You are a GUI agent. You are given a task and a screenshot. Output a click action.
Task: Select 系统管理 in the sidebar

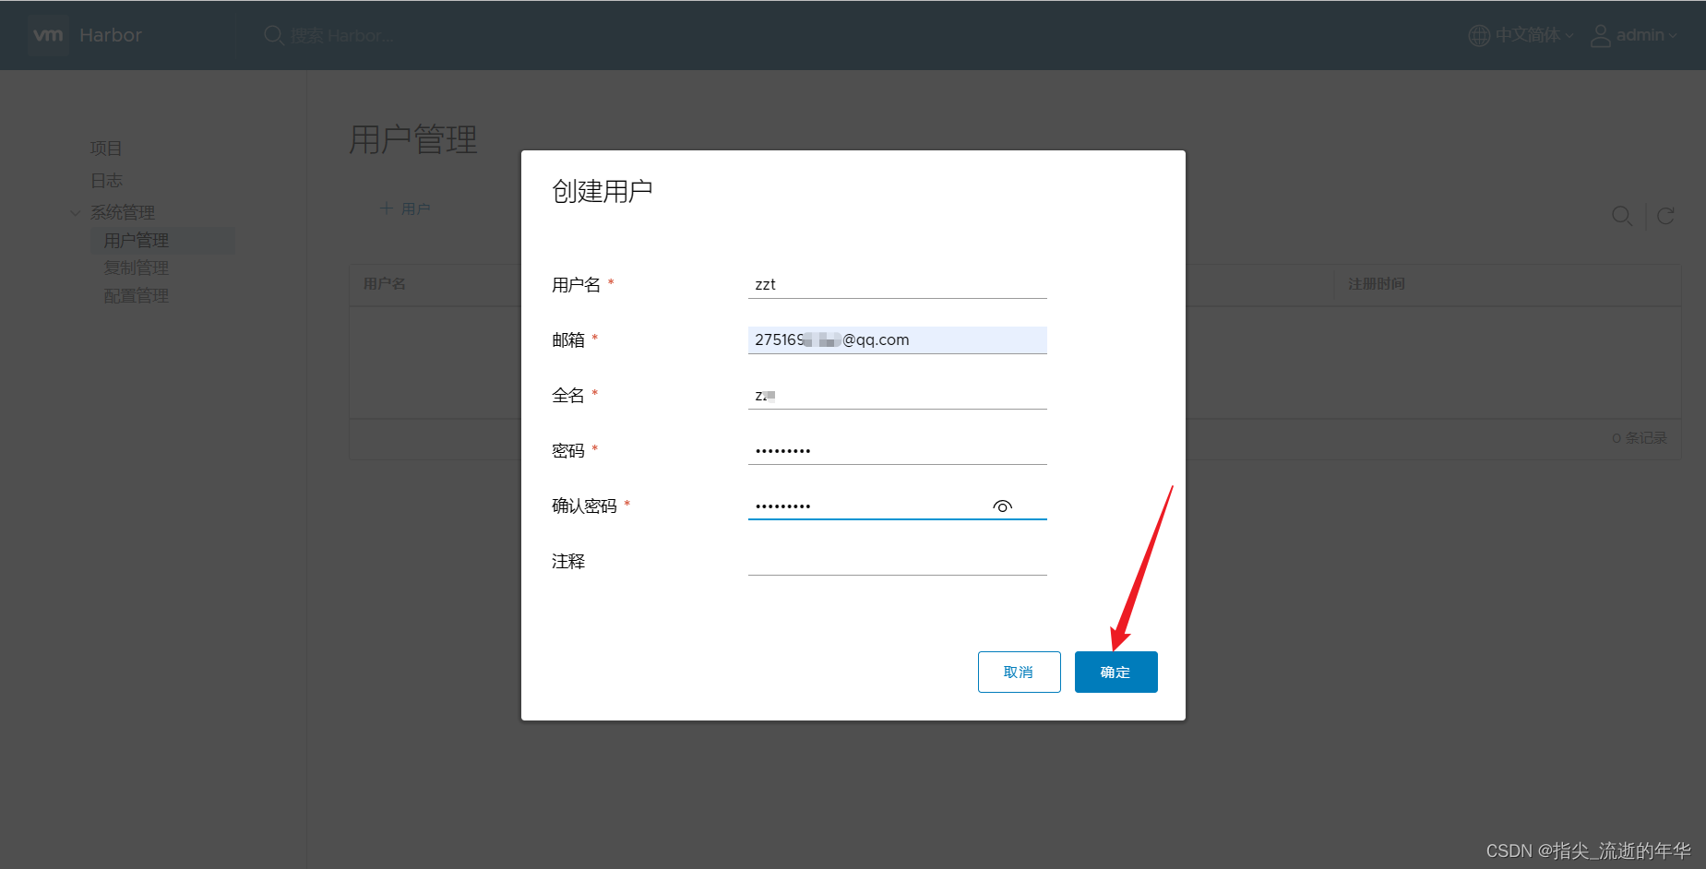pos(123,212)
